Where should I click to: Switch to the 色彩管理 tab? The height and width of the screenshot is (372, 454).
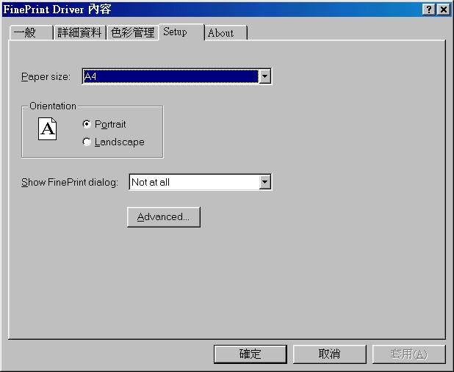[x=133, y=32]
